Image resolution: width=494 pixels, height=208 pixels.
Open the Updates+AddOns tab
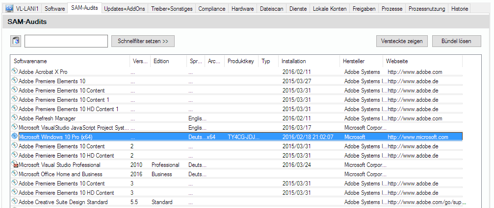pos(125,8)
